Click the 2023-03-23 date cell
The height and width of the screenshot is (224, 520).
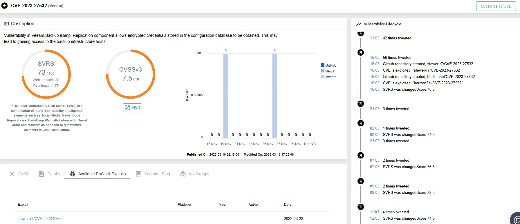(293, 219)
